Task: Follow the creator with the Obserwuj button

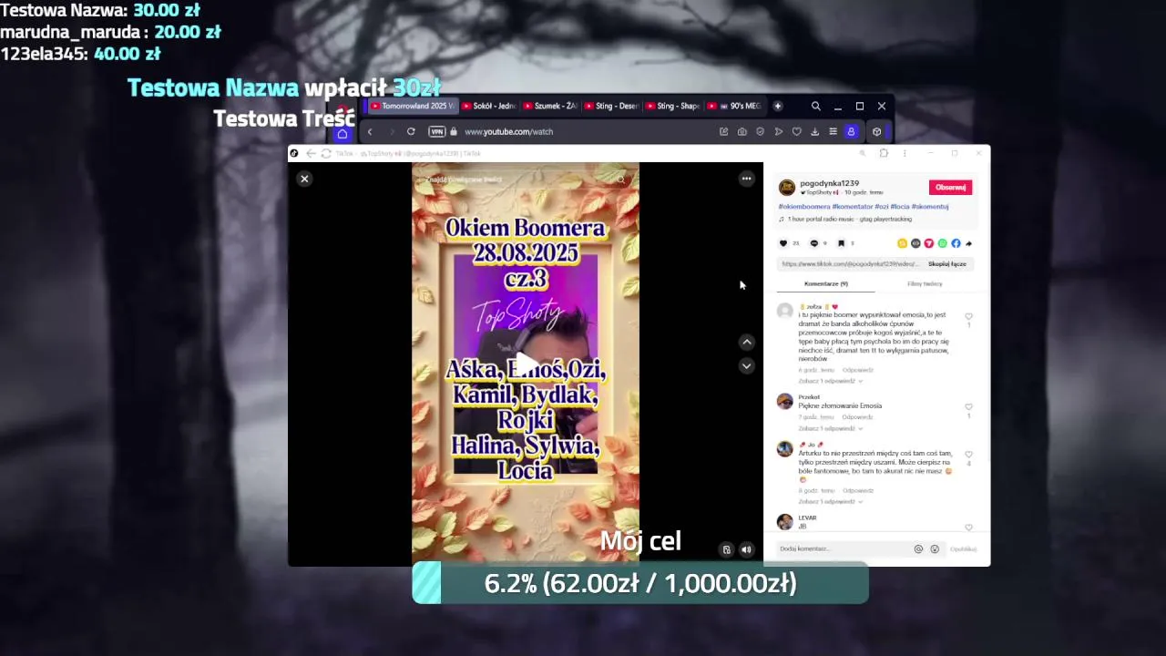Action: coord(950,188)
